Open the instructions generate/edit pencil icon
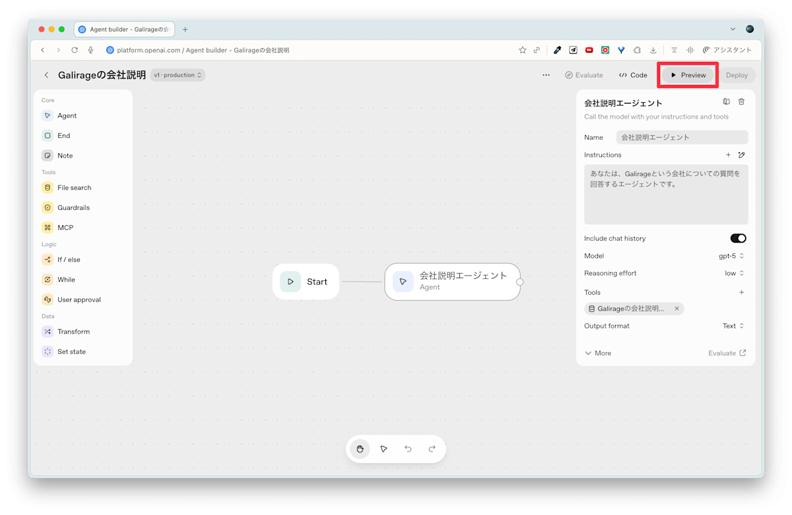 (x=742, y=155)
